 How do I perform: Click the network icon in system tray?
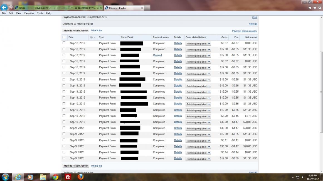click(x=298, y=177)
